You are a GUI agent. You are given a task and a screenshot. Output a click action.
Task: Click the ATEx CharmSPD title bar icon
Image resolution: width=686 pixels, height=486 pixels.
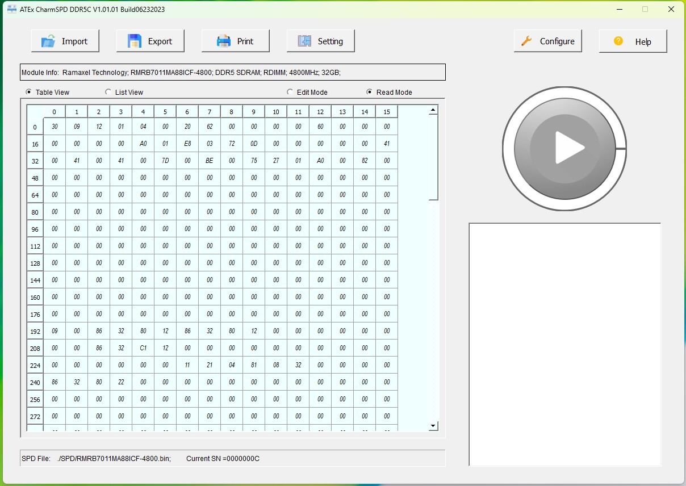(x=11, y=9)
